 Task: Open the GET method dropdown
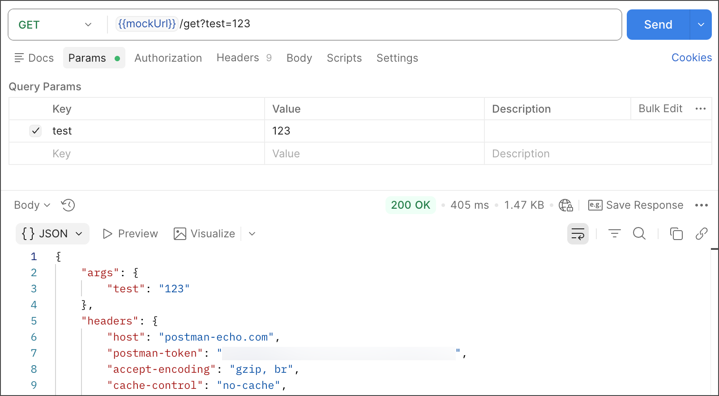(x=55, y=25)
